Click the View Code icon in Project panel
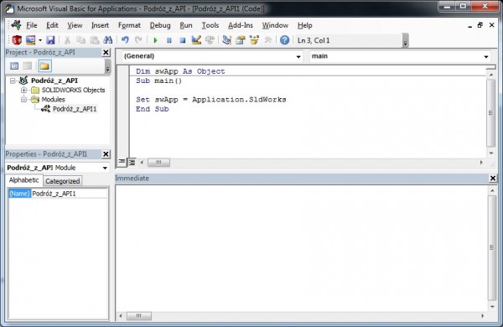 point(14,66)
